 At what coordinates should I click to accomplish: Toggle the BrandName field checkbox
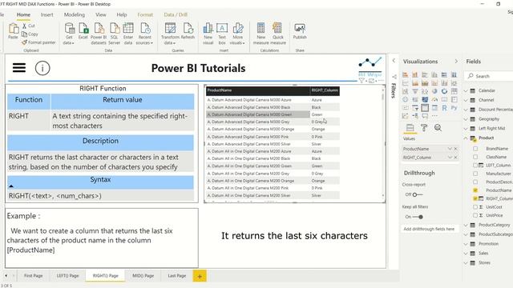(x=475, y=149)
